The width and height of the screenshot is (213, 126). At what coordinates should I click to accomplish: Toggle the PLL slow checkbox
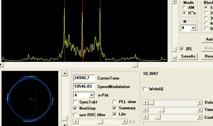pos(115,102)
